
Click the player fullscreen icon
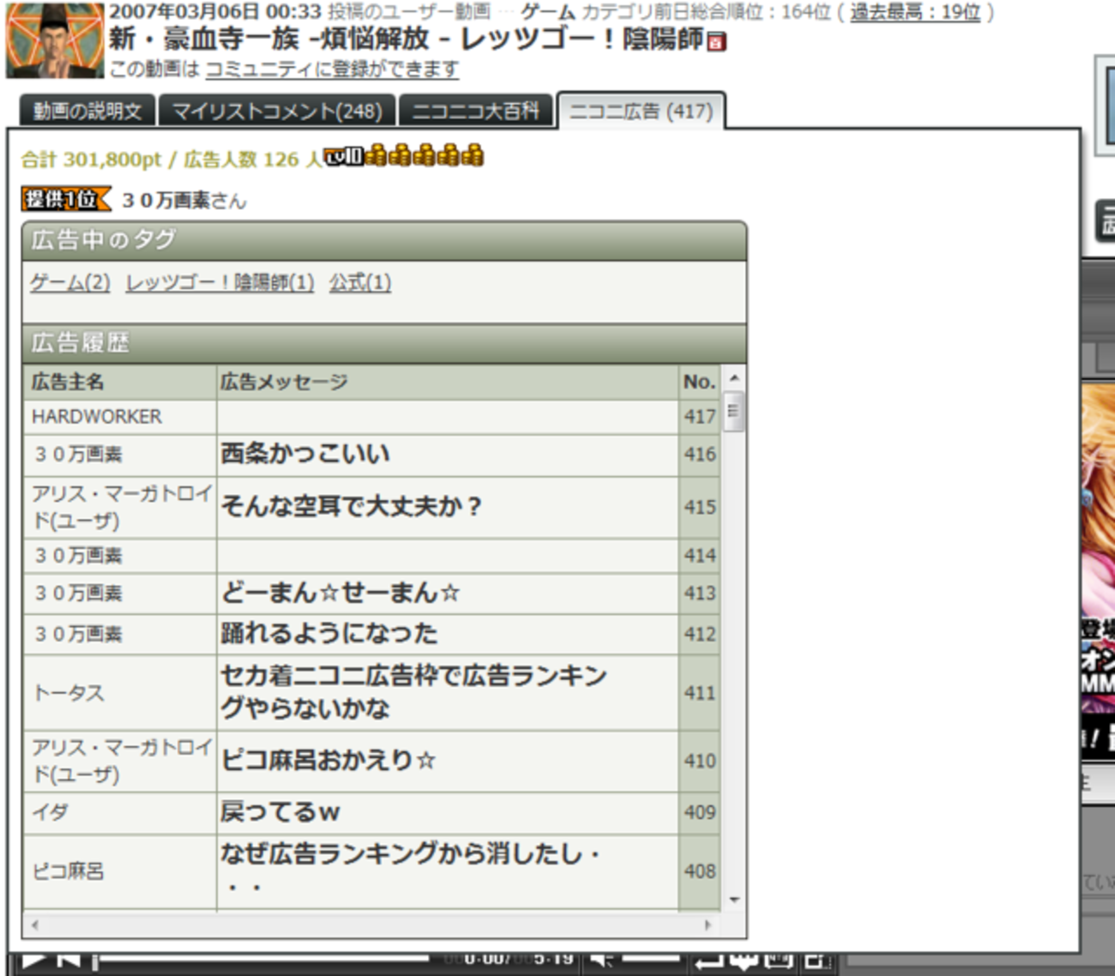tap(817, 961)
